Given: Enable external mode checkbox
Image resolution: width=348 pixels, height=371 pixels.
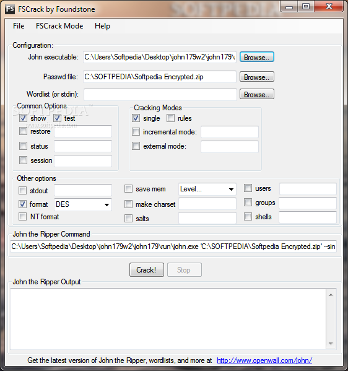Looking at the screenshot, I should 136,146.
